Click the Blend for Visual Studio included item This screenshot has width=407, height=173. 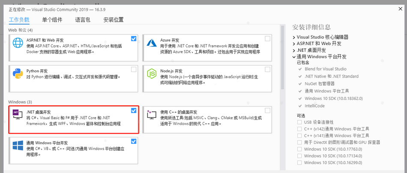(x=326, y=69)
